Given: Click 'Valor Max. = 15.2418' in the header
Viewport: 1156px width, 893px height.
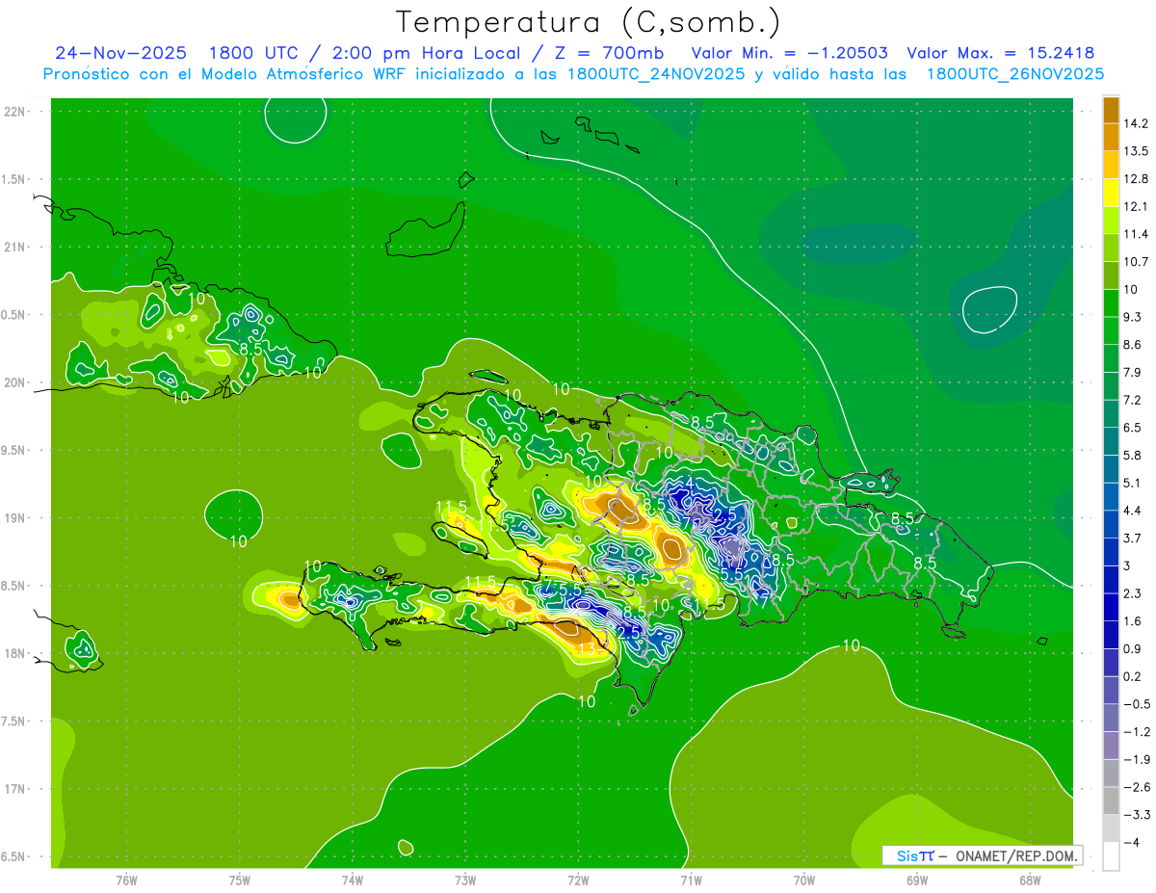Looking at the screenshot, I should pyautogui.click(x=1001, y=53).
